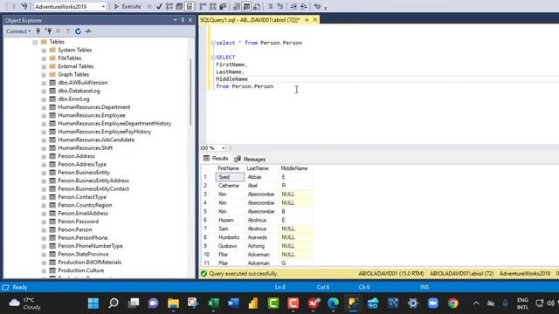The width and height of the screenshot is (559, 314).
Task: Show the estimated execution plan
Action: pyautogui.click(x=169, y=6)
